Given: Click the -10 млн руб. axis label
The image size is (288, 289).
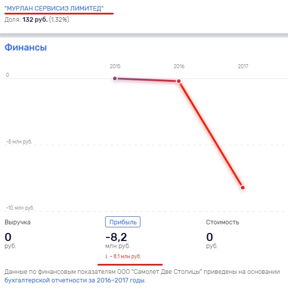Looking at the screenshot, I should click(x=20, y=208).
